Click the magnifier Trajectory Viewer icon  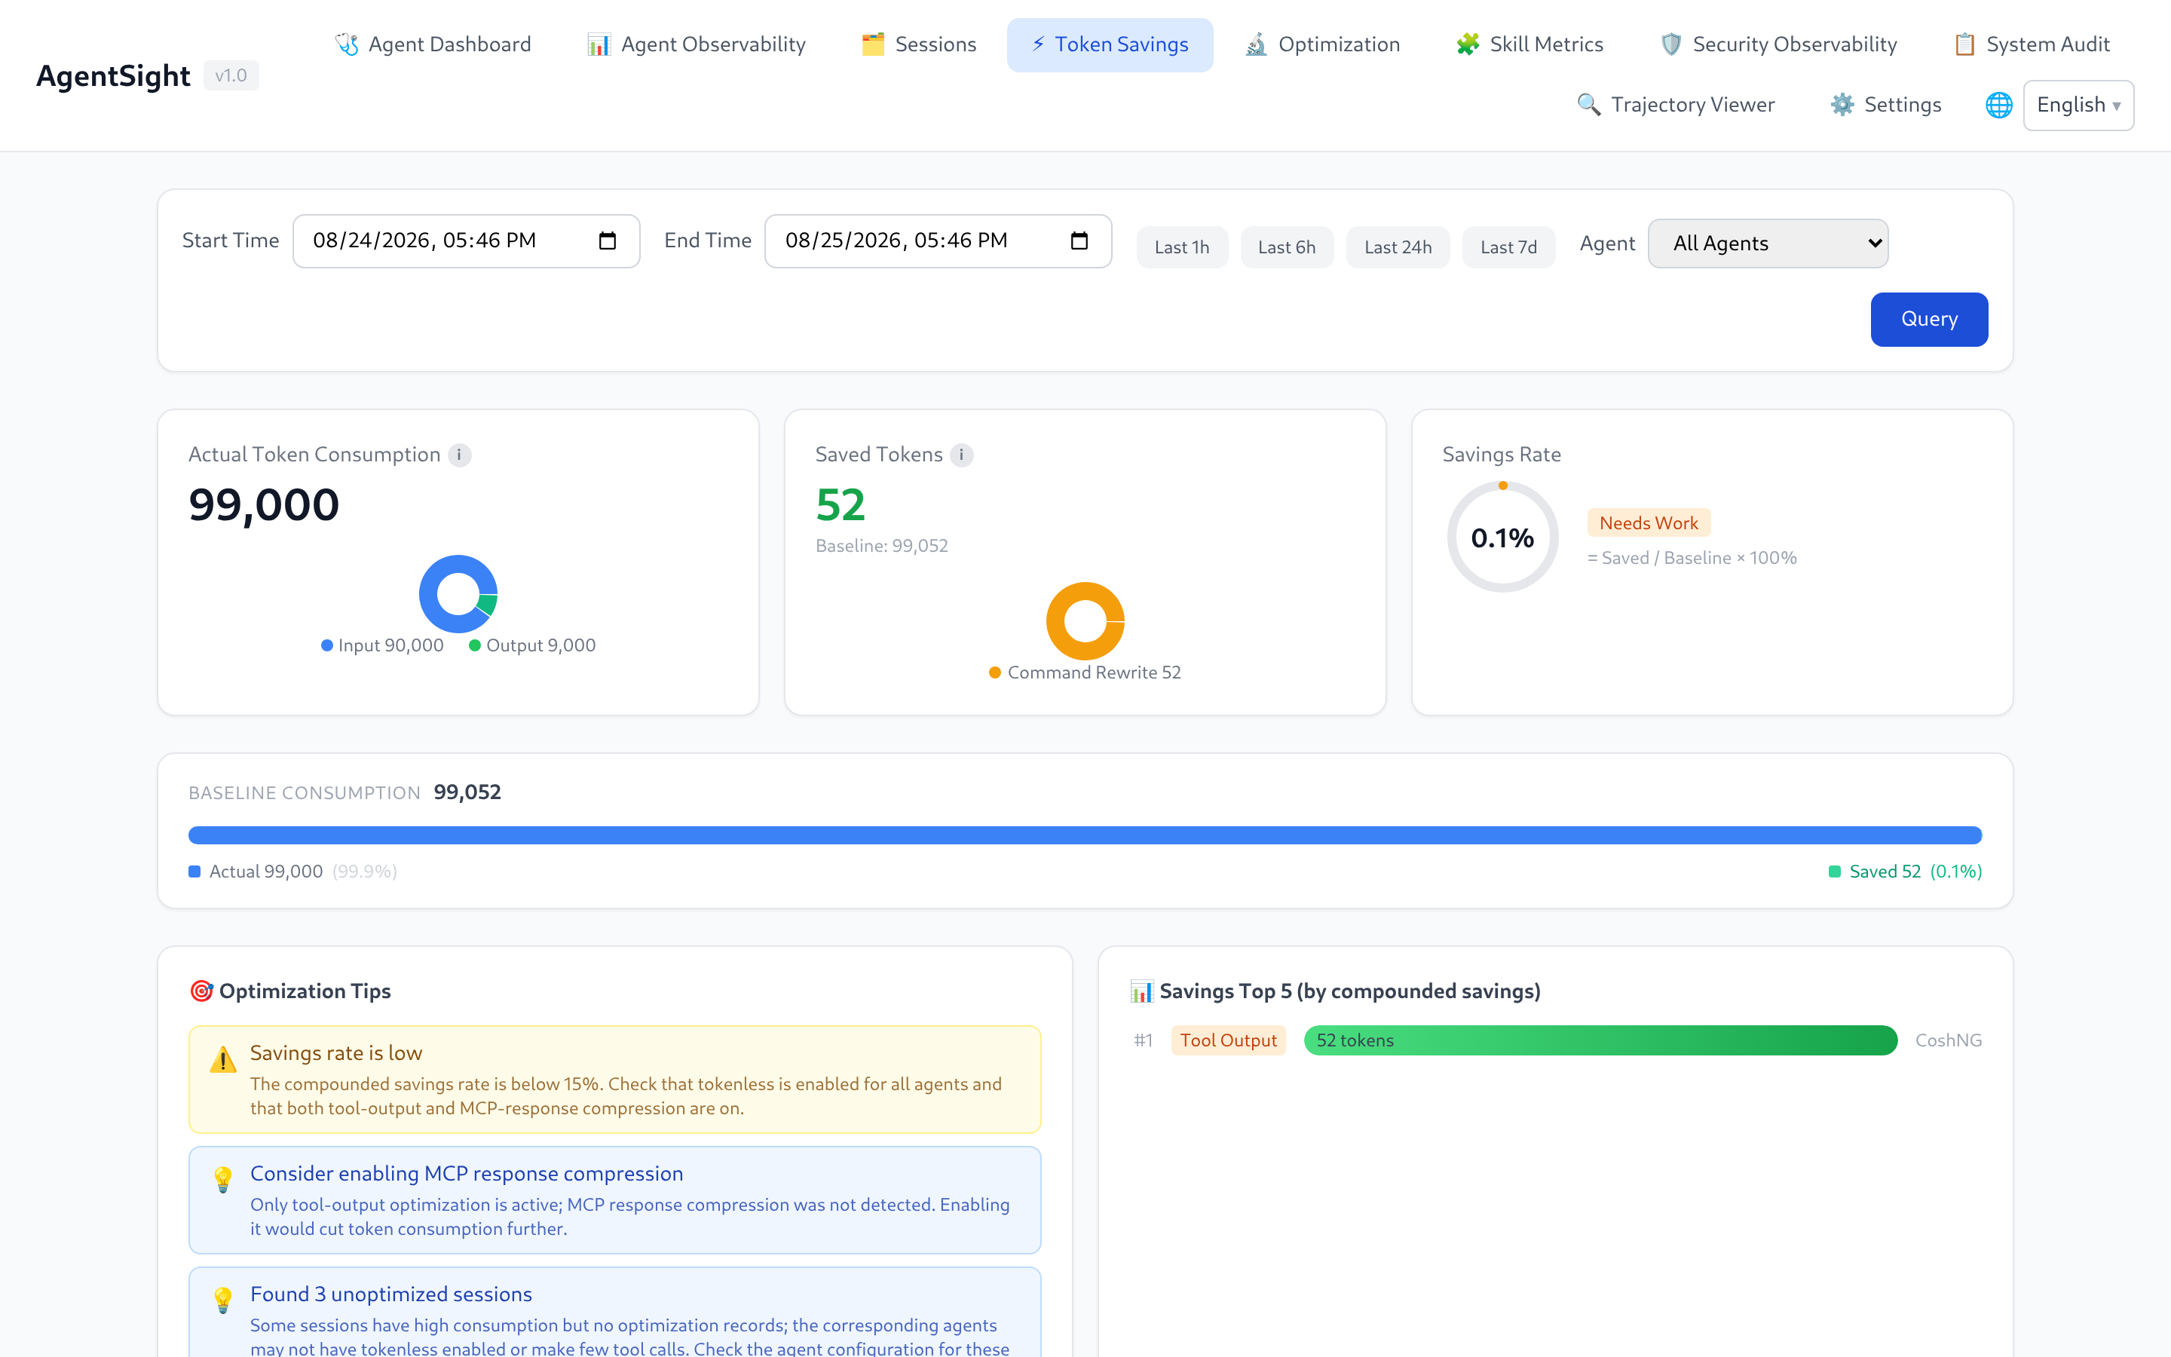click(1589, 105)
